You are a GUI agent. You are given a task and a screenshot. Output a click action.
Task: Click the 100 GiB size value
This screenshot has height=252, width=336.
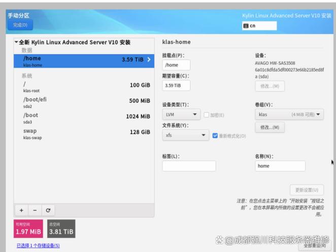click(x=140, y=85)
